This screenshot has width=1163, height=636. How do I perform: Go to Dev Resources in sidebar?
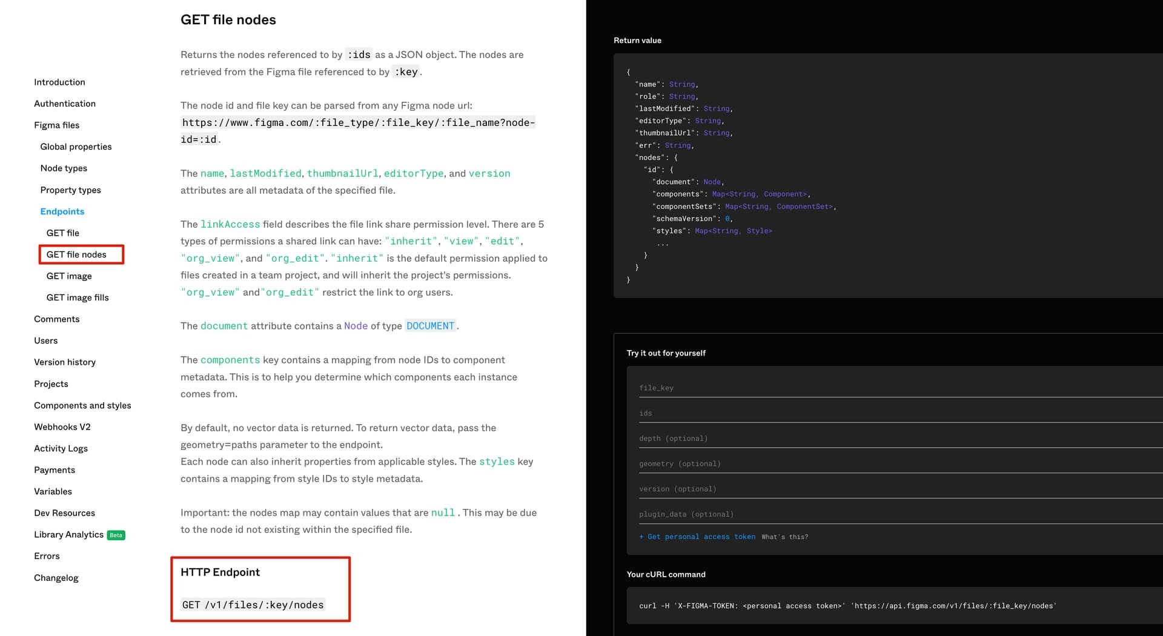[64, 513]
